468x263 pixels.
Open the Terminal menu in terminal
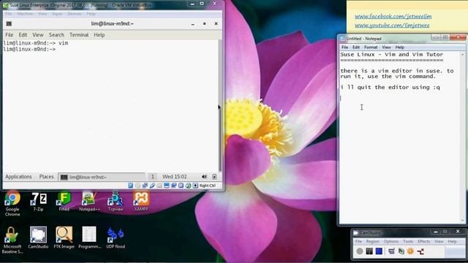[x=79, y=35]
